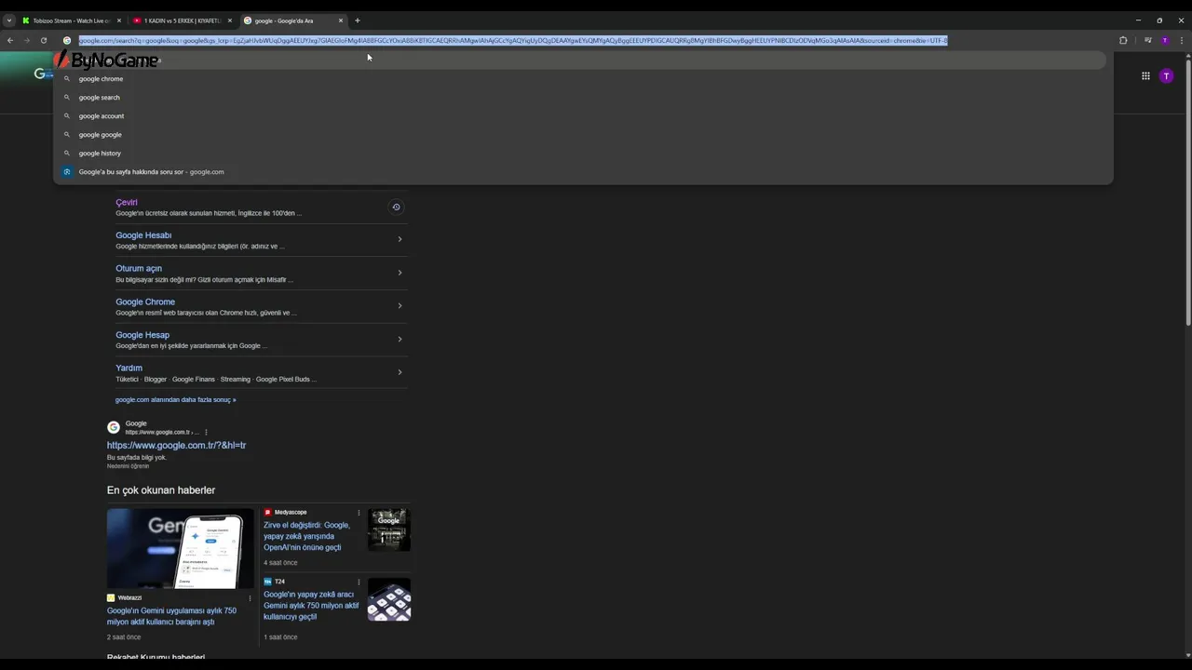Open the Google apps grid
This screenshot has height=670, width=1192.
point(1145,76)
